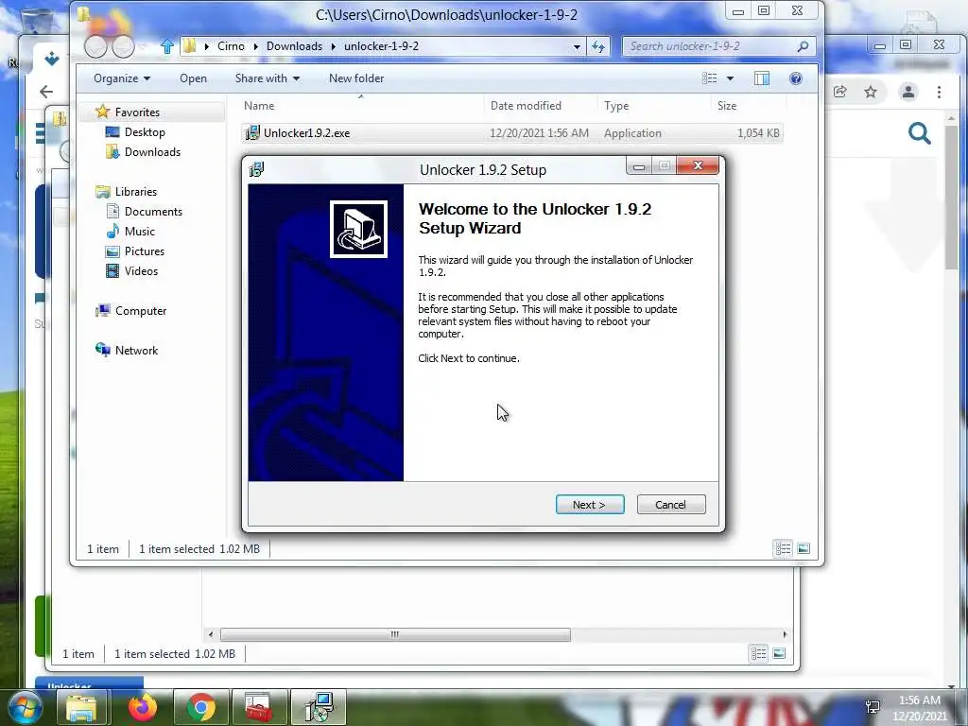This screenshot has width=968, height=726.
Task: Click details view icon in back Explorer window
Action: point(759,653)
